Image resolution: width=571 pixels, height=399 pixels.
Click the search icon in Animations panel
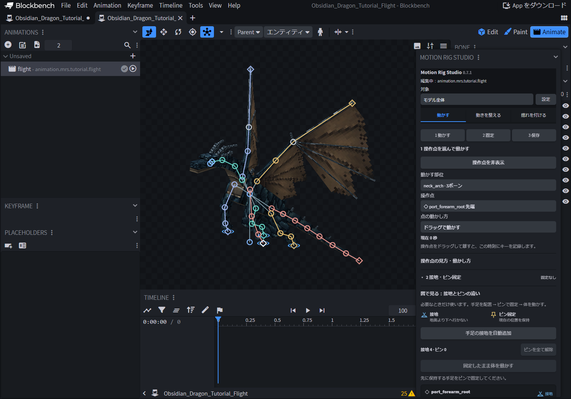(x=128, y=45)
